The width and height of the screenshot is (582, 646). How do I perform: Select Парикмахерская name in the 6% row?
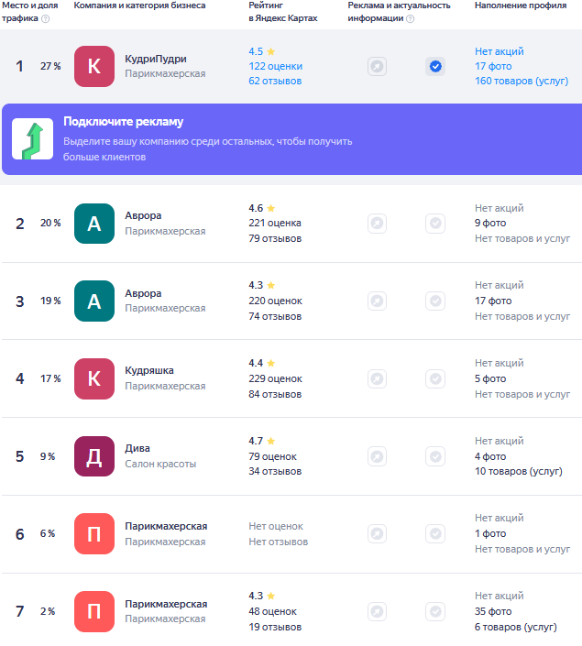(x=166, y=526)
